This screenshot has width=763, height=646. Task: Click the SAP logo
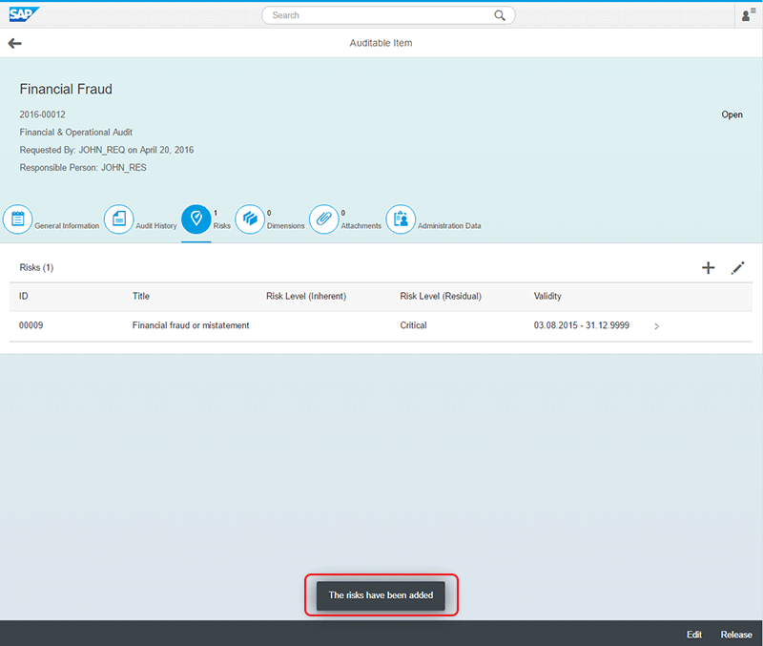click(x=26, y=14)
